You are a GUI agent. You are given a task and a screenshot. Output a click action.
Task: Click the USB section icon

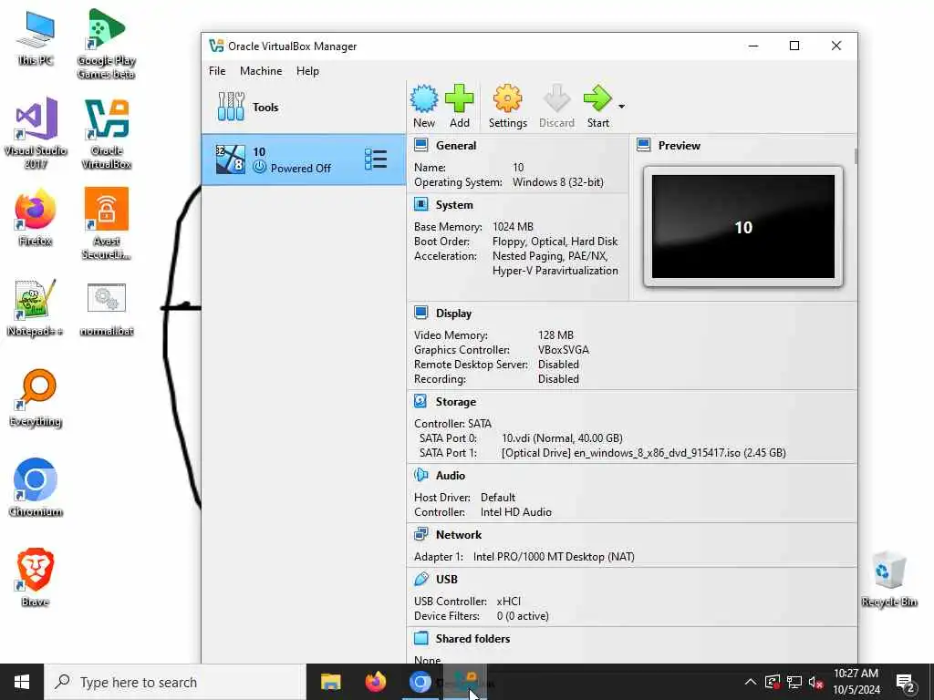[x=421, y=579]
